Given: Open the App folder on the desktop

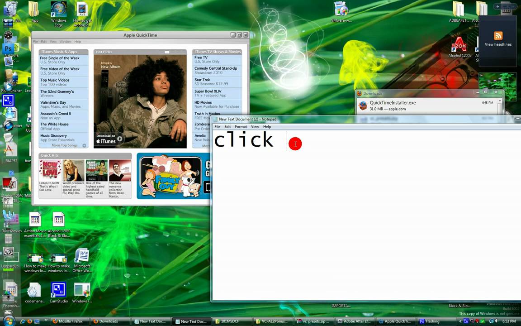Looking at the screenshot, I should (x=34, y=10).
